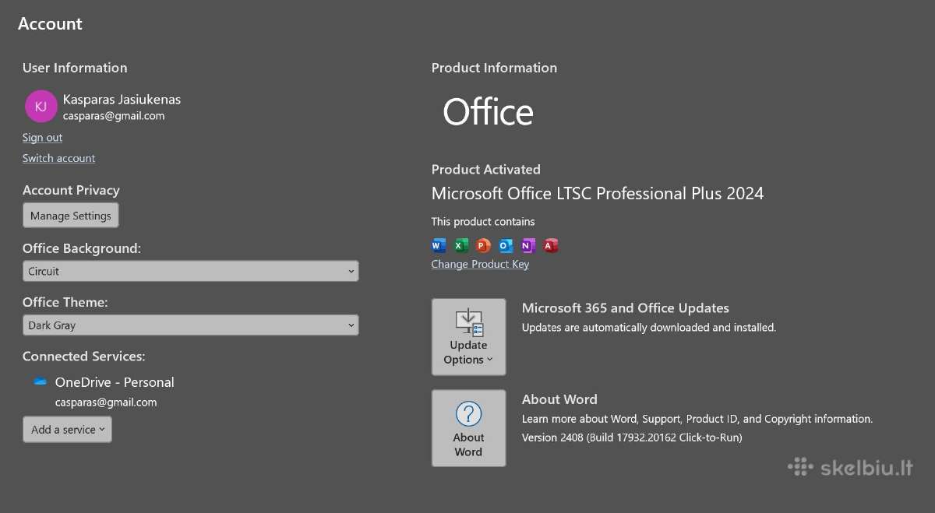Click the Change Product Key link
Screen dimensions: 935x513
pyautogui.click(x=480, y=265)
